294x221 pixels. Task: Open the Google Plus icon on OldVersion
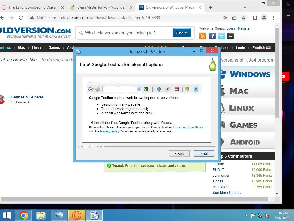point(231,36)
